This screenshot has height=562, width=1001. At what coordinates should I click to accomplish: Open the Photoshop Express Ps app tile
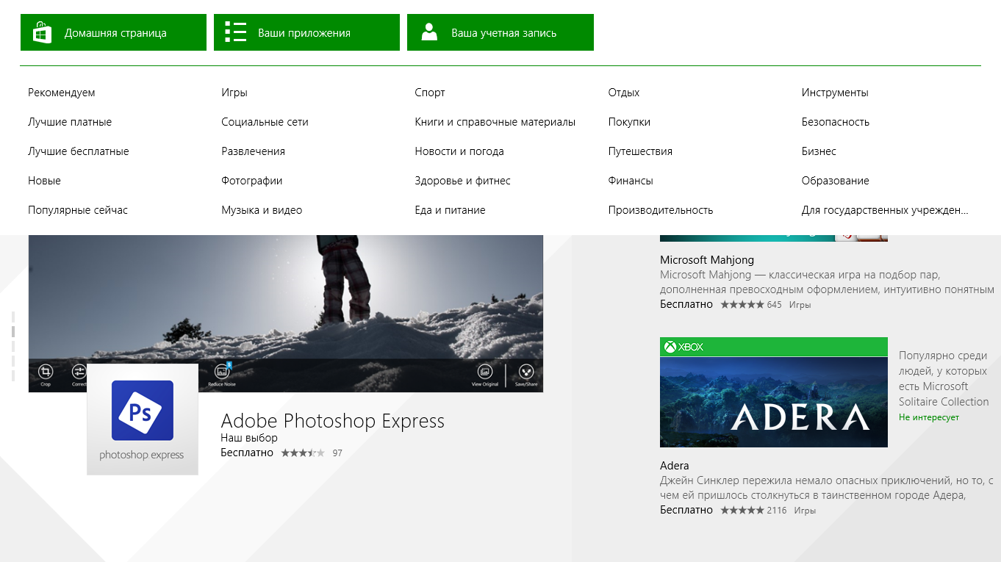[143, 419]
